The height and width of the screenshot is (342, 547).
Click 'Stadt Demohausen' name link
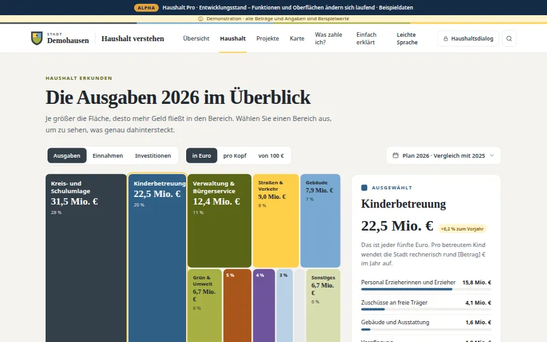click(x=68, y=39)
